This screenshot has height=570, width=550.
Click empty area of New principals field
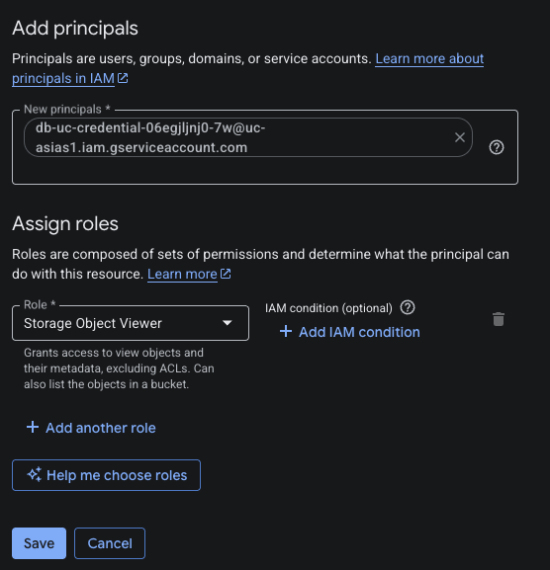pos(265,171)
